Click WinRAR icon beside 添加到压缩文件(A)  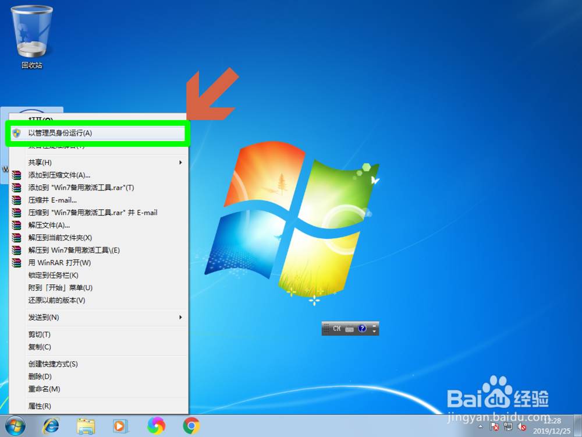click(16, 175)
